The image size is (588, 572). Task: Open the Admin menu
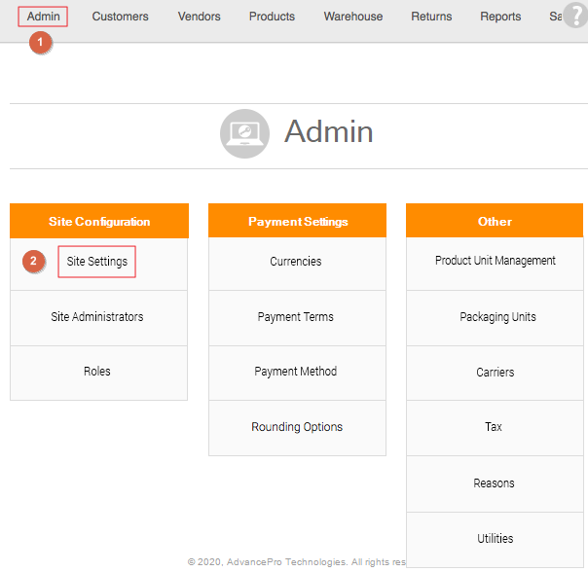[x=44, y=17]
